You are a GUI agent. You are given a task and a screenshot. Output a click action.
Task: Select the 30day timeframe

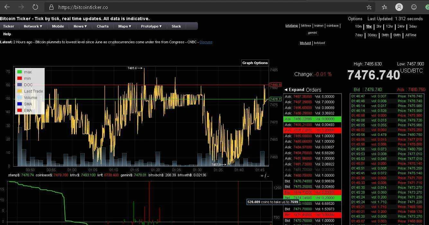[372, 35]
